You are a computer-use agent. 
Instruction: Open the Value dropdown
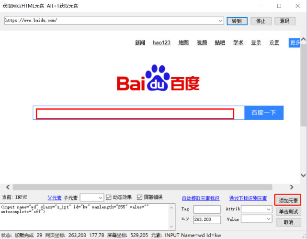pos(257,219)
